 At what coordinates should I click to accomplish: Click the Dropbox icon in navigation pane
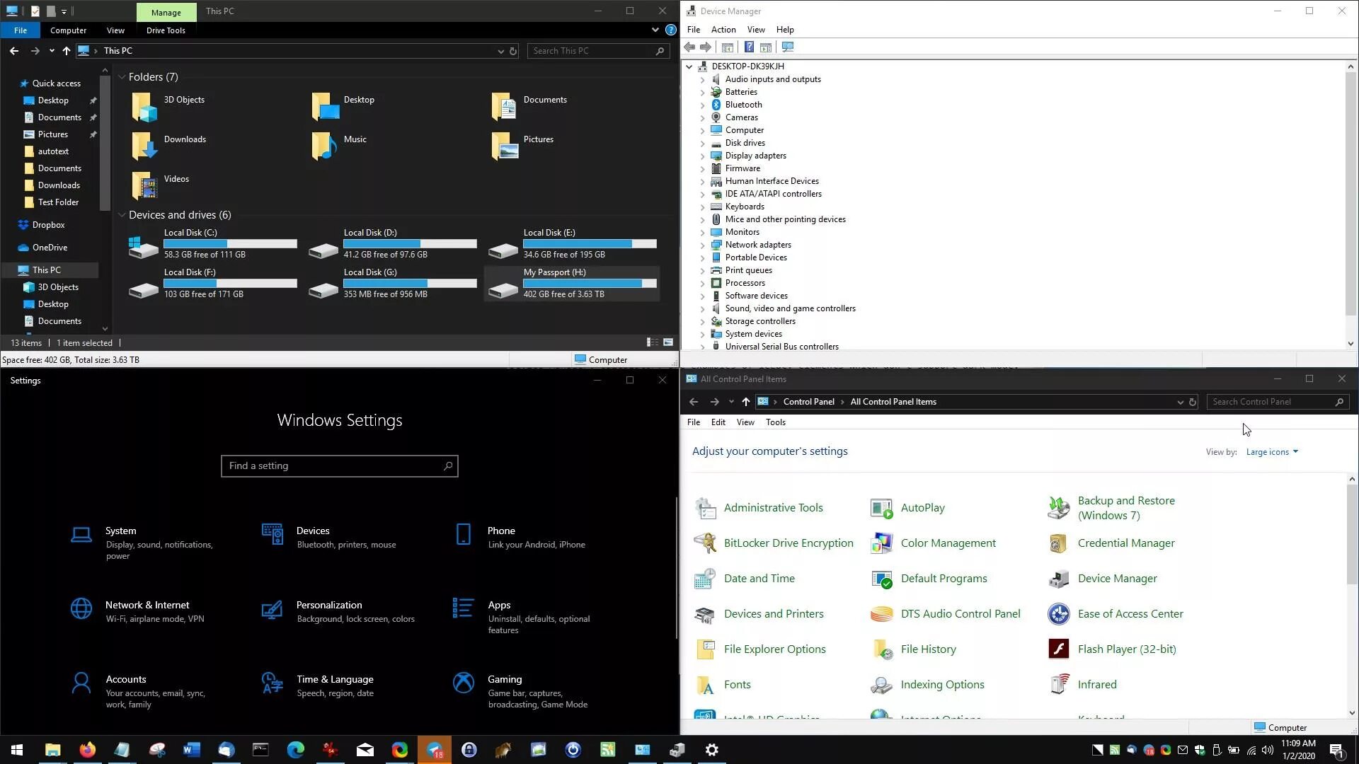pyautogui.click(x=23, y=225)
